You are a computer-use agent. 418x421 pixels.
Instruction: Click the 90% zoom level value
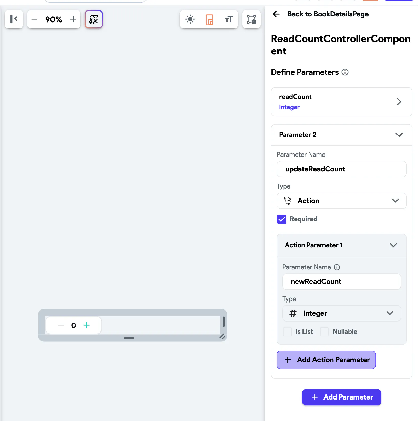pyautogui.click(x=54, y=19)
